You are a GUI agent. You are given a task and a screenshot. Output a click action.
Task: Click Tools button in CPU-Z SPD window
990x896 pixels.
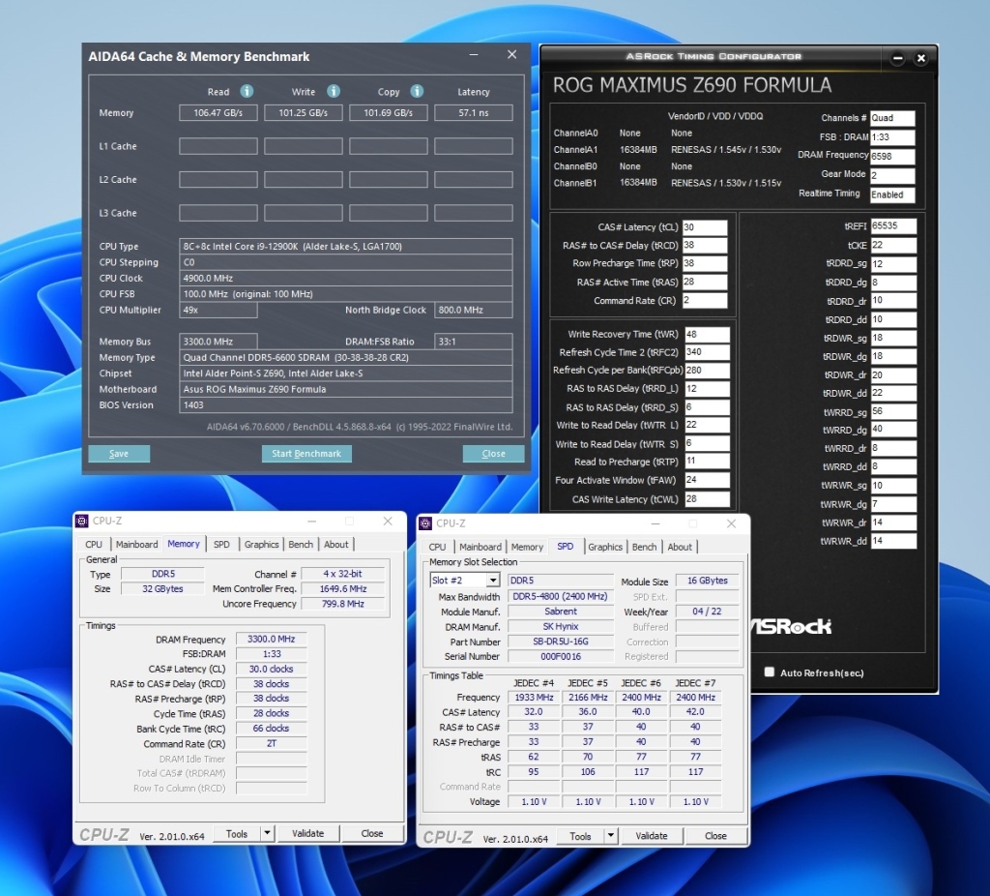580,836
